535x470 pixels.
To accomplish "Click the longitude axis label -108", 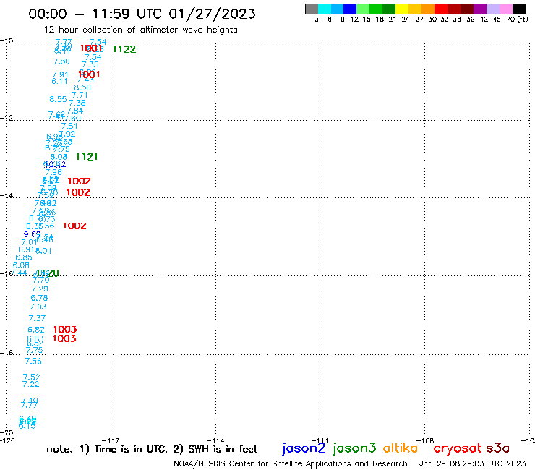I will (425, 440).
